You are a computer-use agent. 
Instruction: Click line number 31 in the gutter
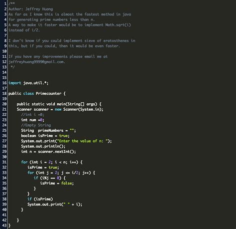tap(4, 162)
